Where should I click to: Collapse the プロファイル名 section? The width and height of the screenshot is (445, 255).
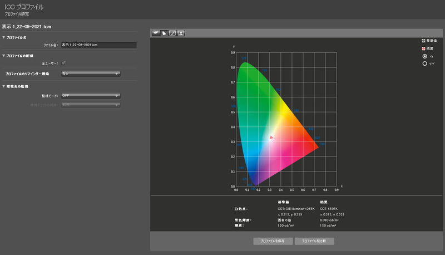click(x=4, y=37)
